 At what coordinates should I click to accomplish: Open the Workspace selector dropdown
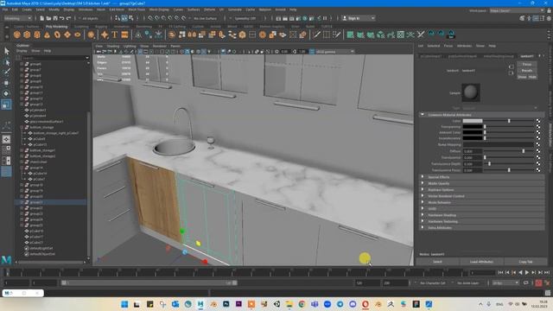click(517, 10)
